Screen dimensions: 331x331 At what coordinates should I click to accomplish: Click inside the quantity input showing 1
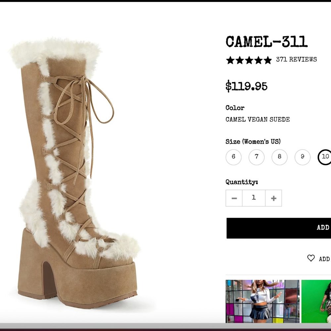point(254,198)
